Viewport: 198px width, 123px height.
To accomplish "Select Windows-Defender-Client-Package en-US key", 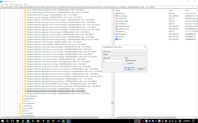I will point(56,44).
